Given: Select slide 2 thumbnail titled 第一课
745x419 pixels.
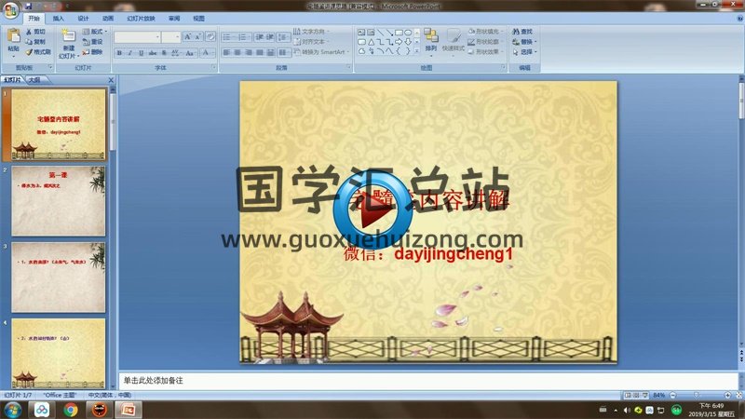Looking at the screenshot, I should click(59, 201).
